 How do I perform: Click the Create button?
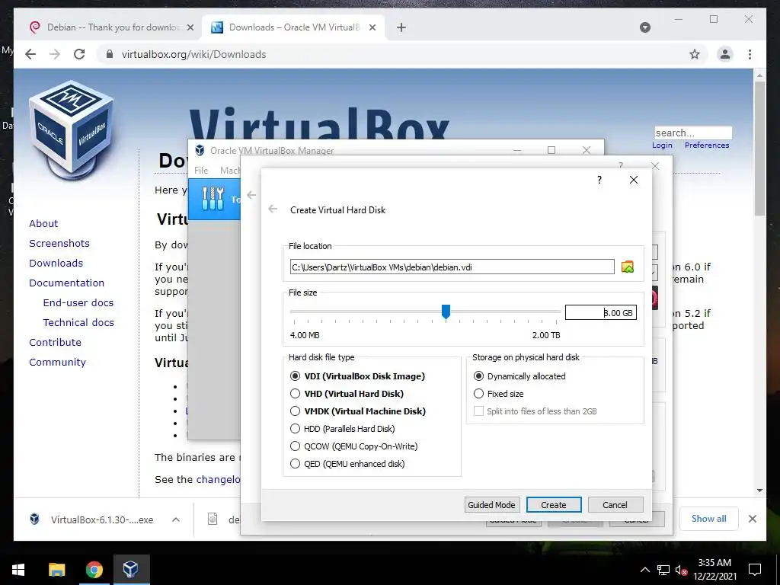click(x=554, y=504)
